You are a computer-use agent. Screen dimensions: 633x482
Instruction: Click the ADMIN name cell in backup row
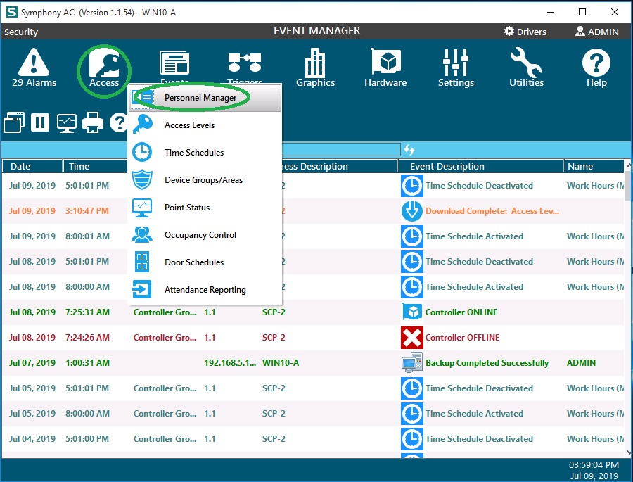(581, 363)
